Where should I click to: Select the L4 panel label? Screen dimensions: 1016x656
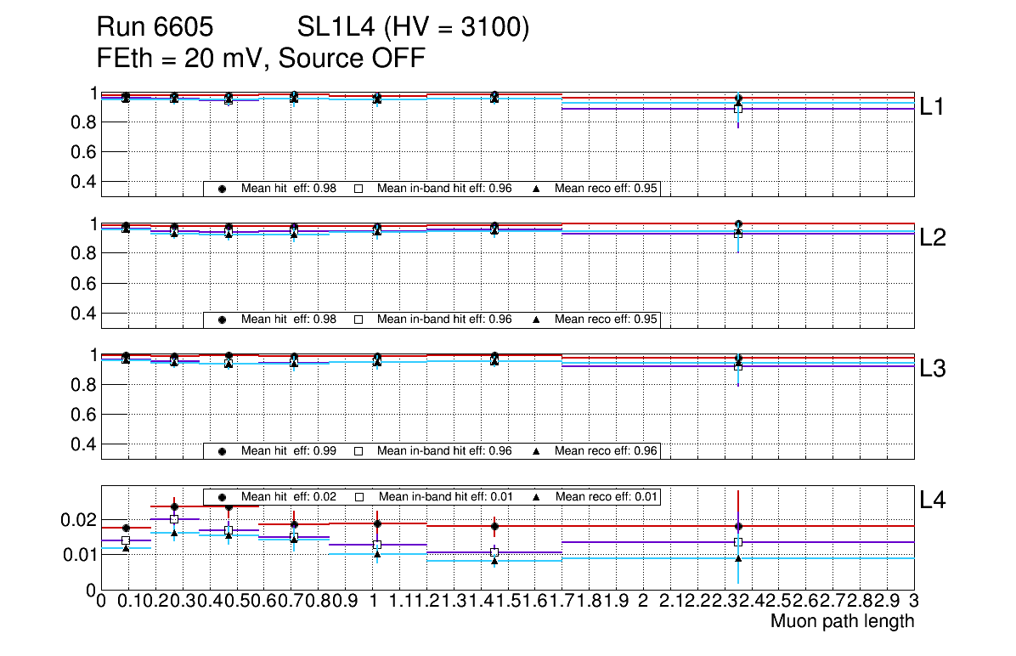point(933,501)
